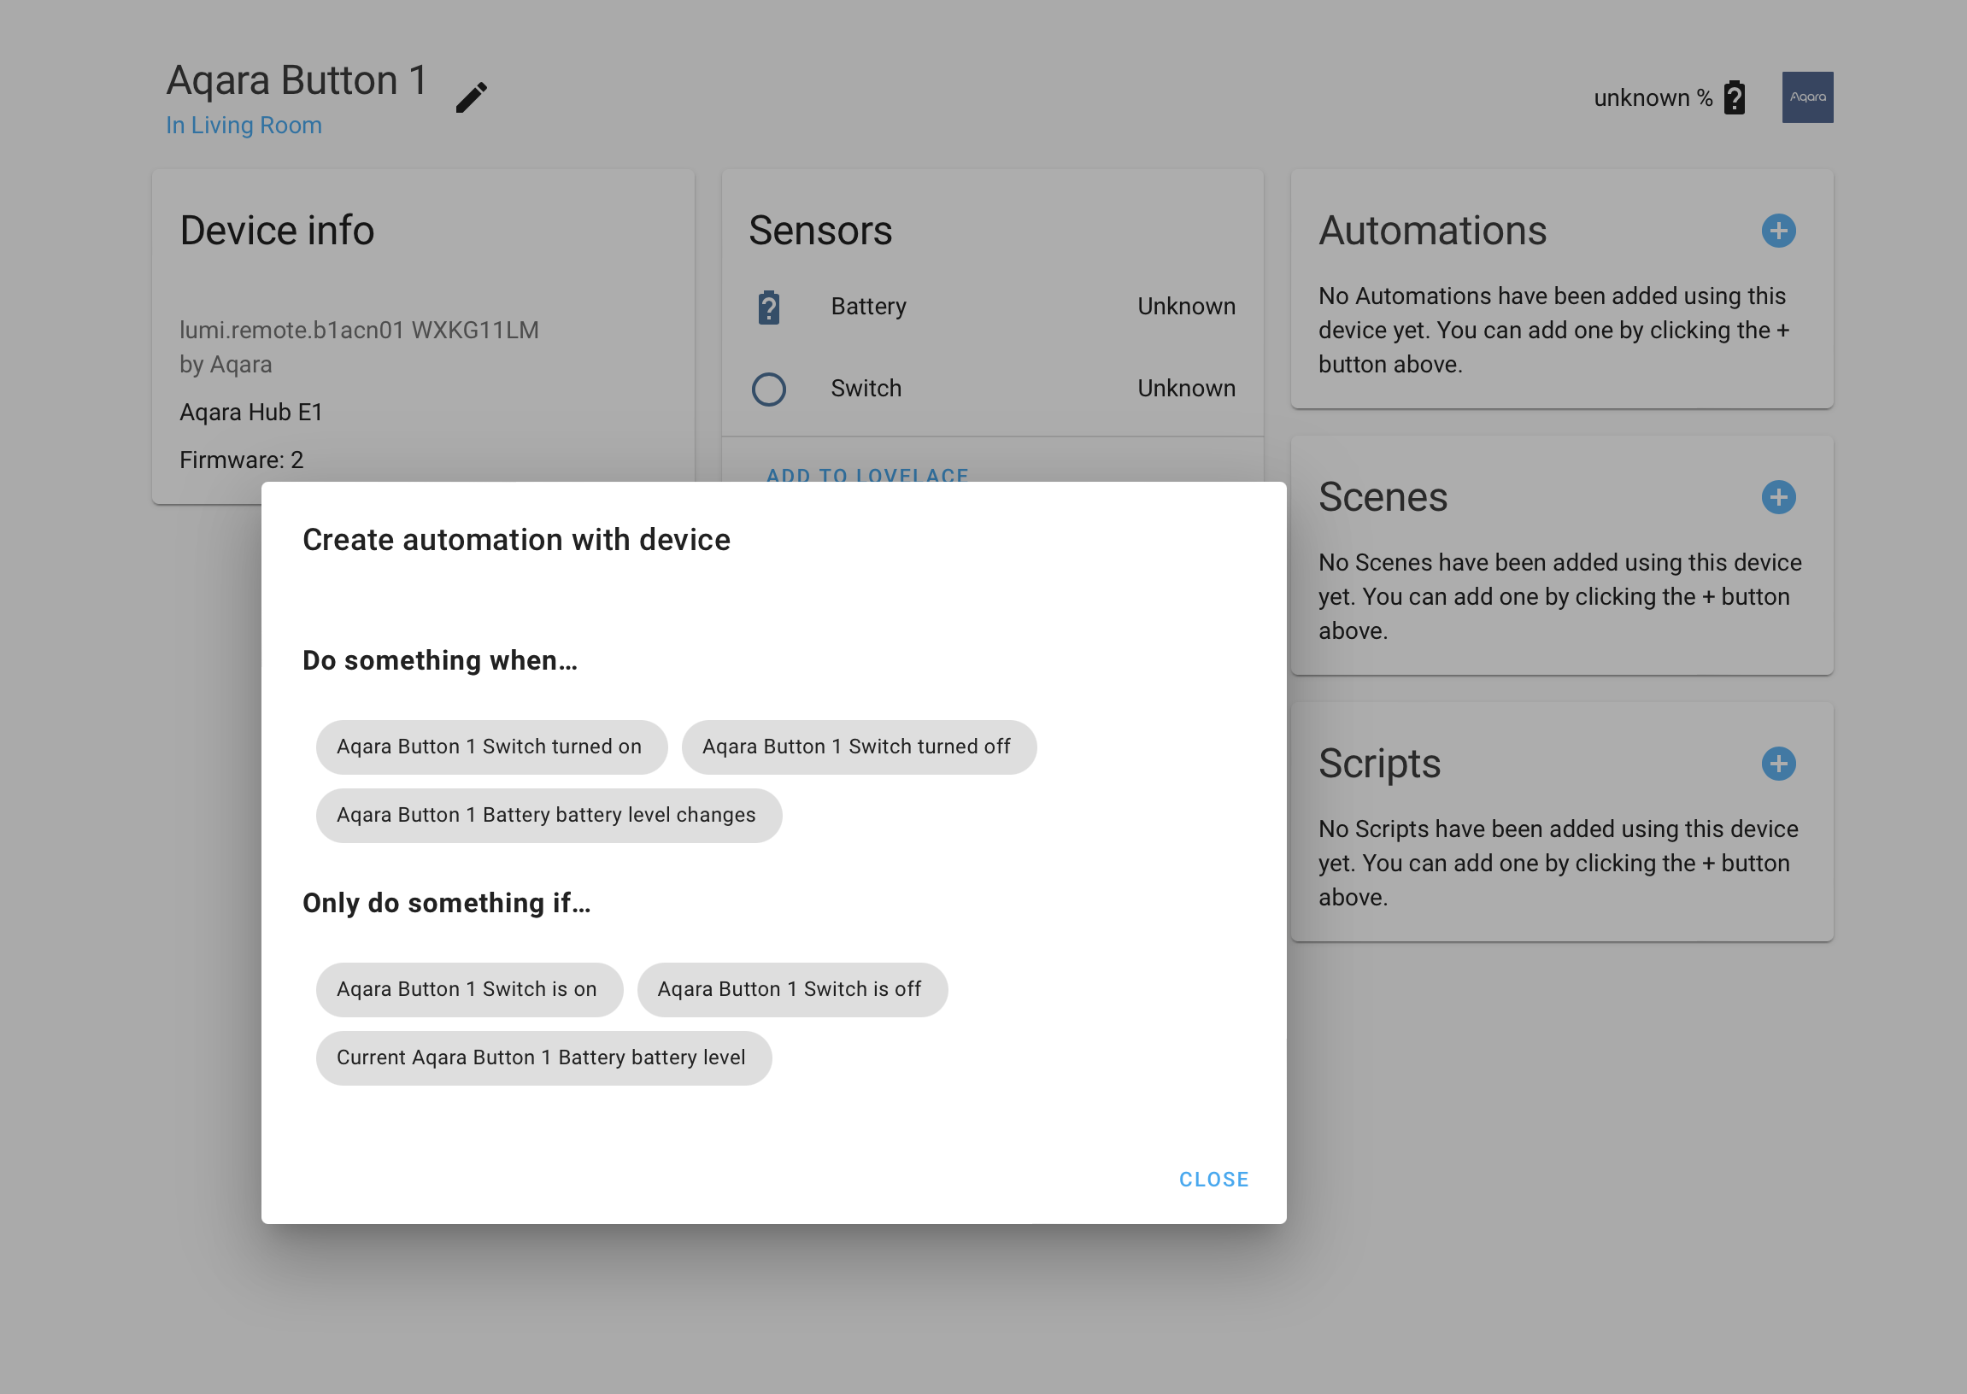Click the plus icon to add a Scene

pos(1778,498)
